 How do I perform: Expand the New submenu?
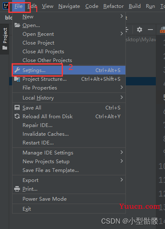[x=69, y=17]
